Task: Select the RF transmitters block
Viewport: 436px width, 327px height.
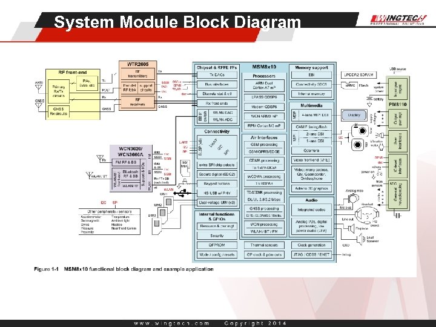Action: click(x=137, y=74)
